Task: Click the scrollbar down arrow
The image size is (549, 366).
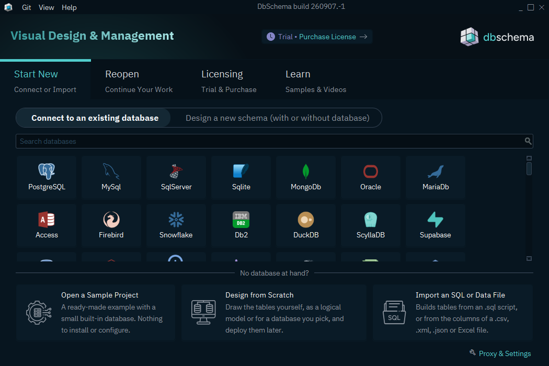Action: pyautogui.click(x=529, y=258)
